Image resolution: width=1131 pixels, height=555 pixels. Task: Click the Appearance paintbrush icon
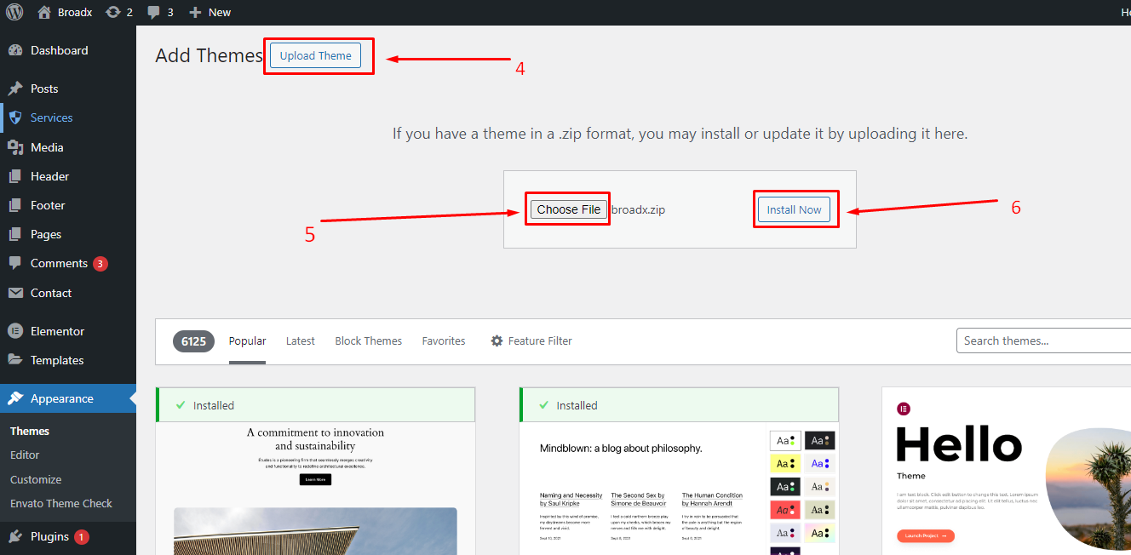point(15,398)
